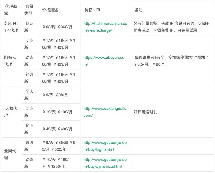
Task: Select the ￥49/天 ￥498/月 price cell
Action: coord(60,129)
